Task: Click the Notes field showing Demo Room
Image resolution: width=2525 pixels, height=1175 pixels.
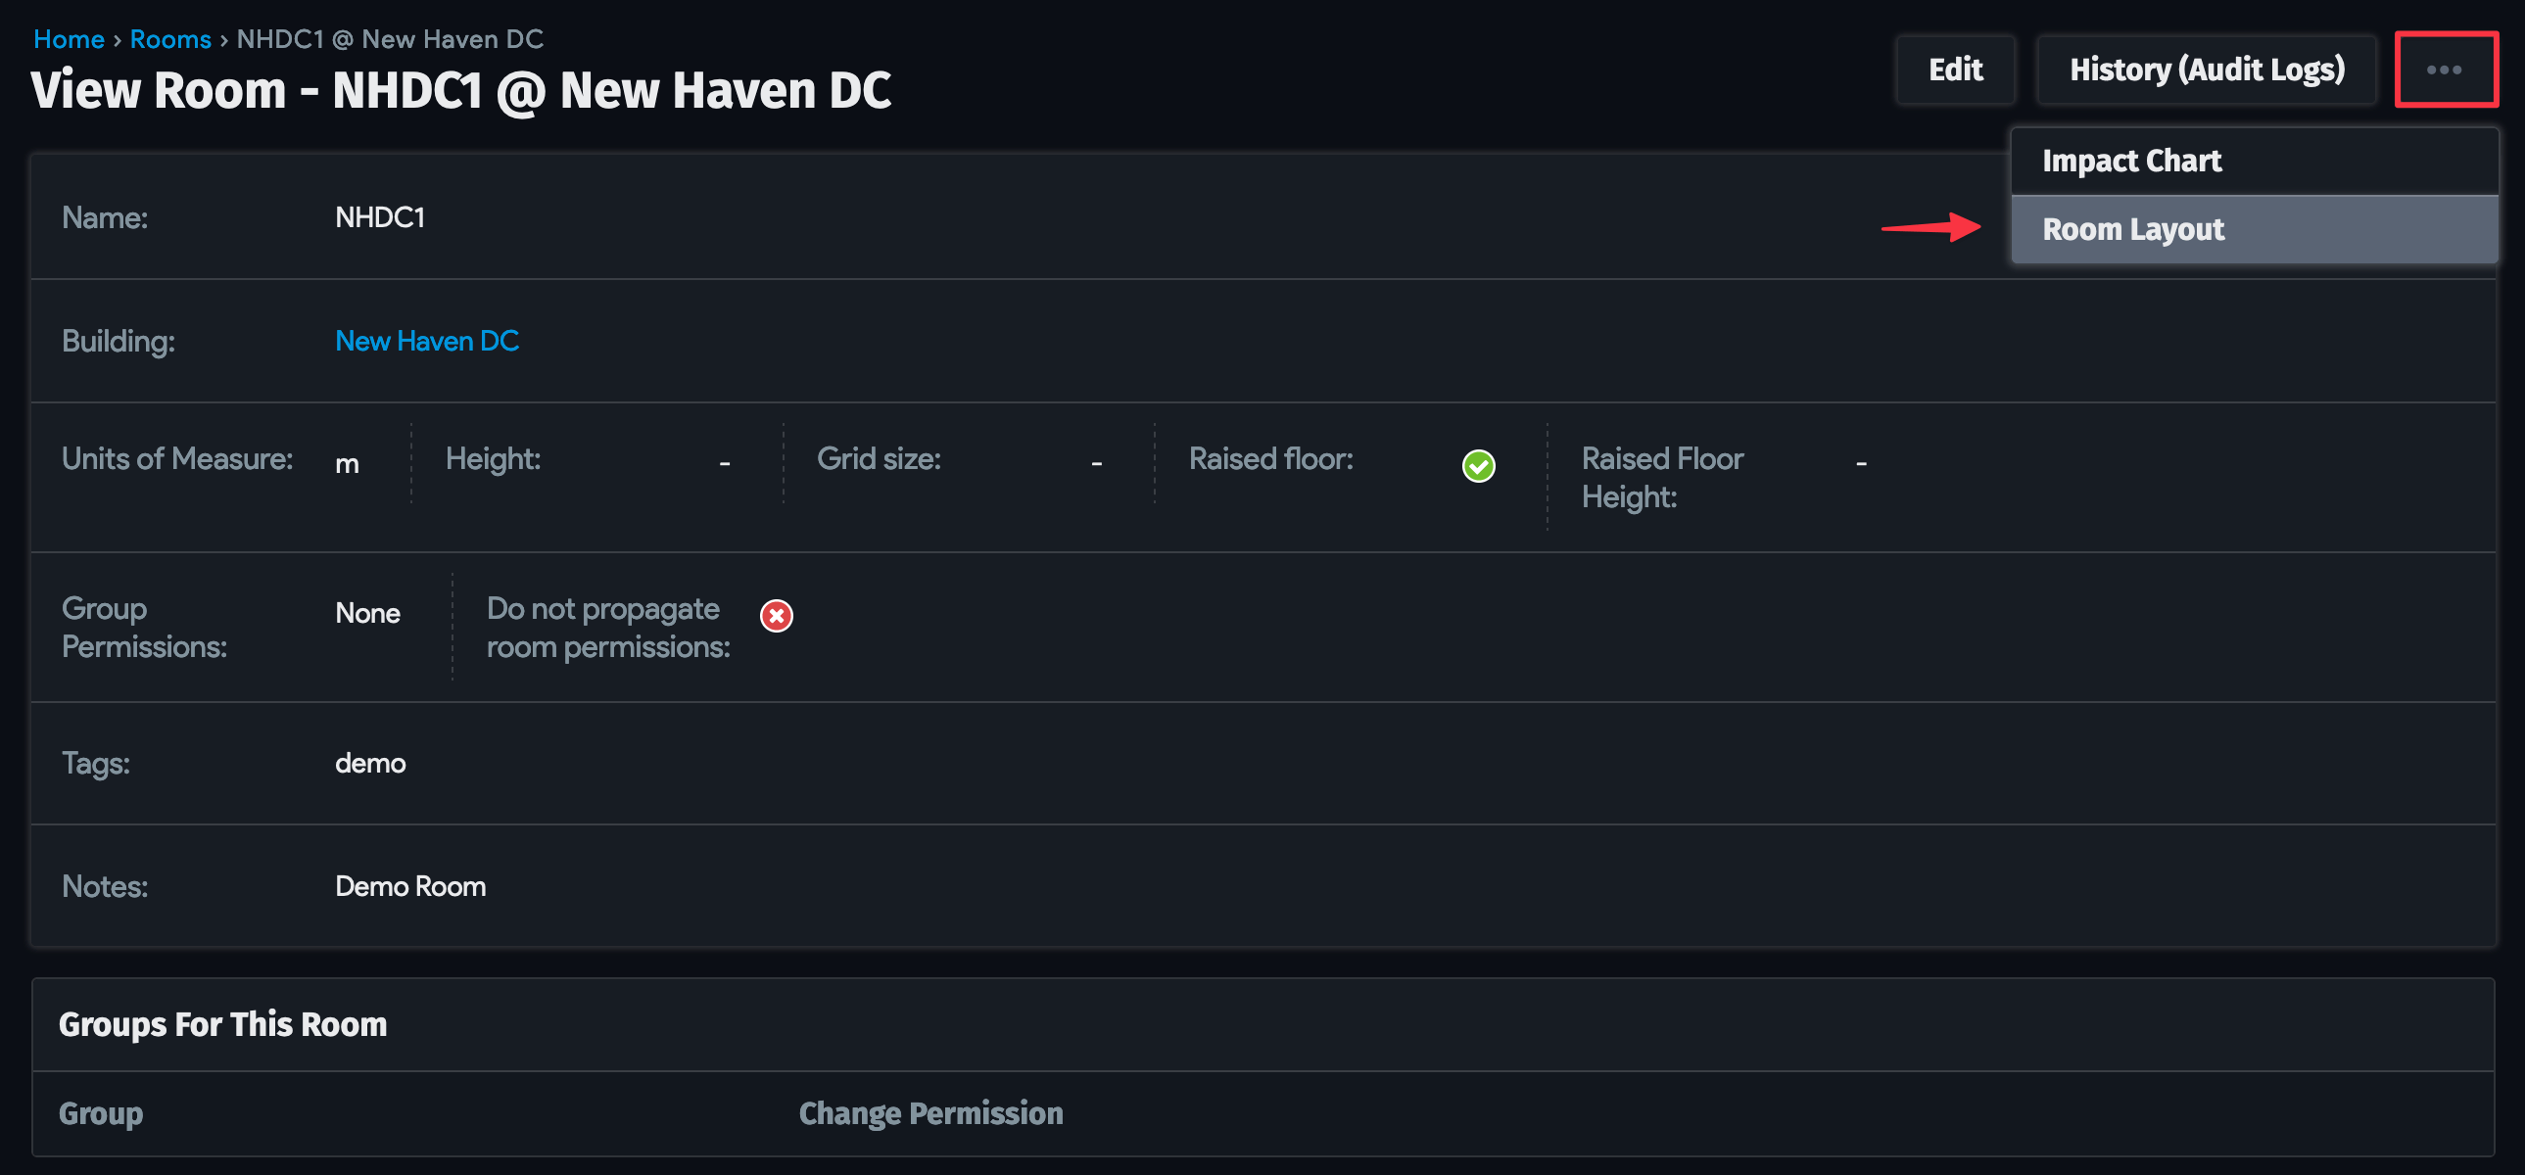Action: (409, 886)
